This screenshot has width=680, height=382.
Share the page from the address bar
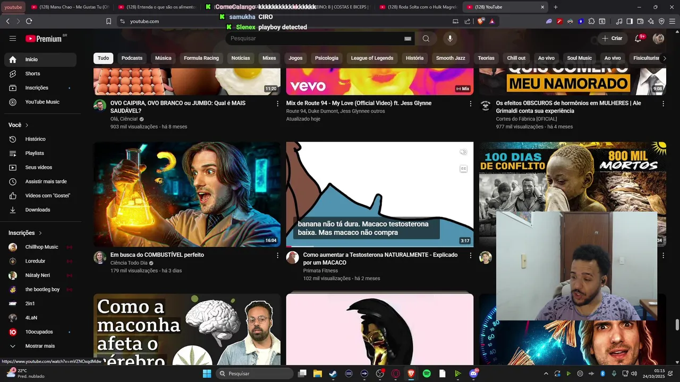[467, 21]
